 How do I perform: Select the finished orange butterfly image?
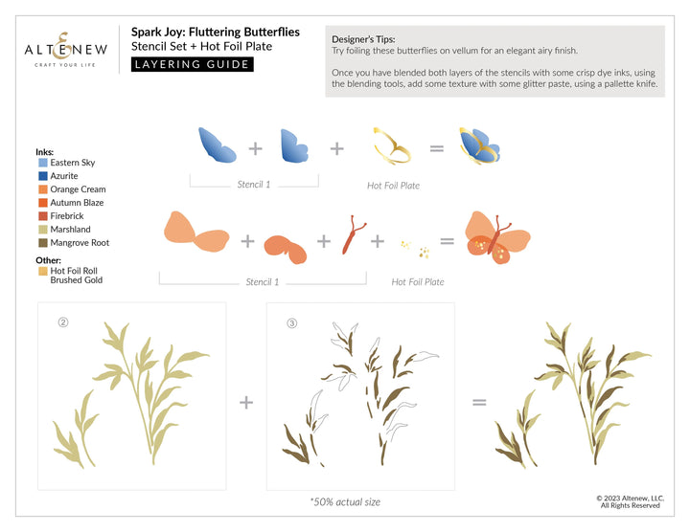(x=495, y=239)
